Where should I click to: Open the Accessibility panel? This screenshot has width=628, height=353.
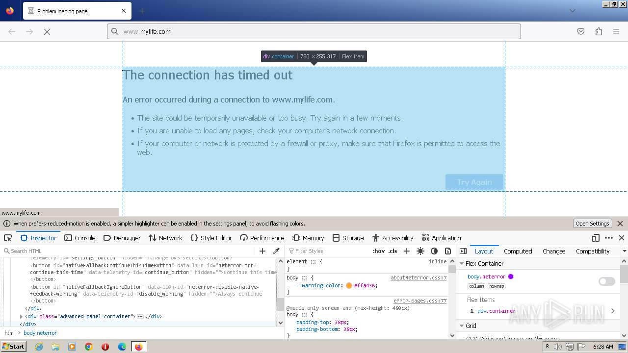coord(392,238)
